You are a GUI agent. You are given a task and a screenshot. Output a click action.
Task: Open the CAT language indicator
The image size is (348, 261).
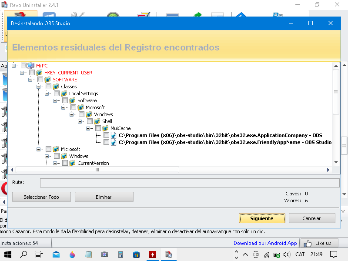tap(300, 254)
